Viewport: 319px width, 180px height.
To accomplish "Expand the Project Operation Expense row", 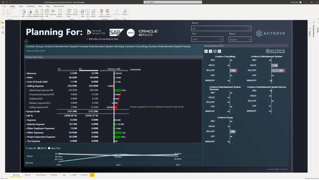I will 26,137.
